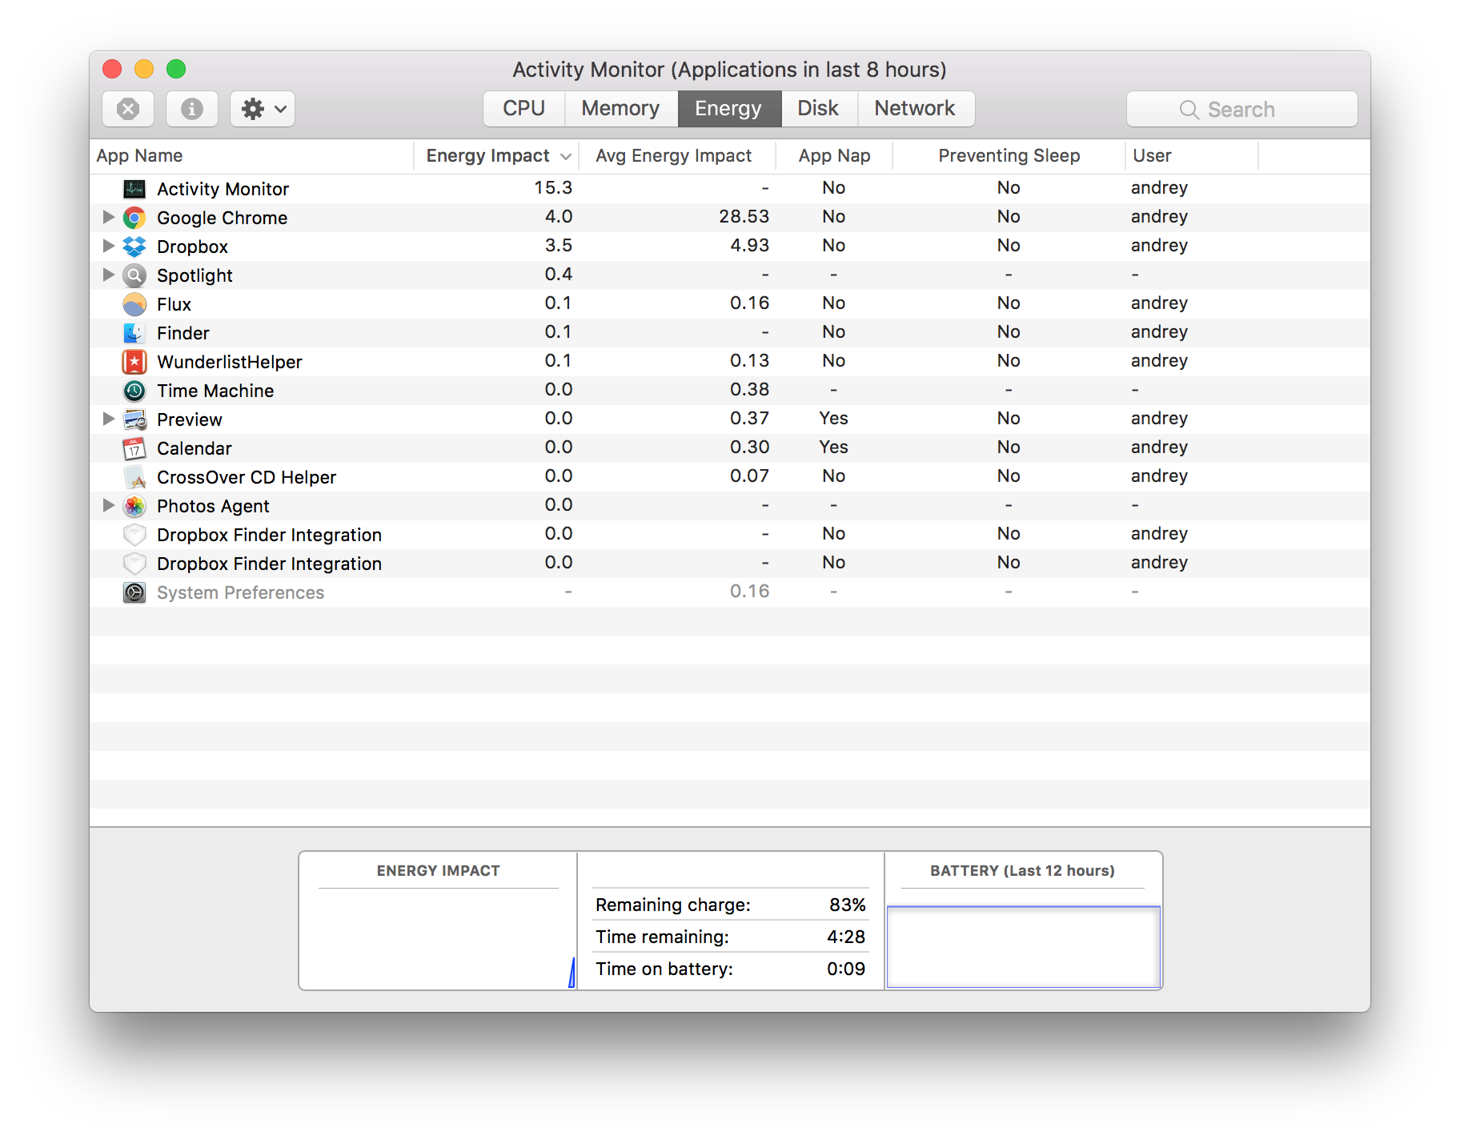
Task: Switch to the Memory tab
Action: click(621, 109)
